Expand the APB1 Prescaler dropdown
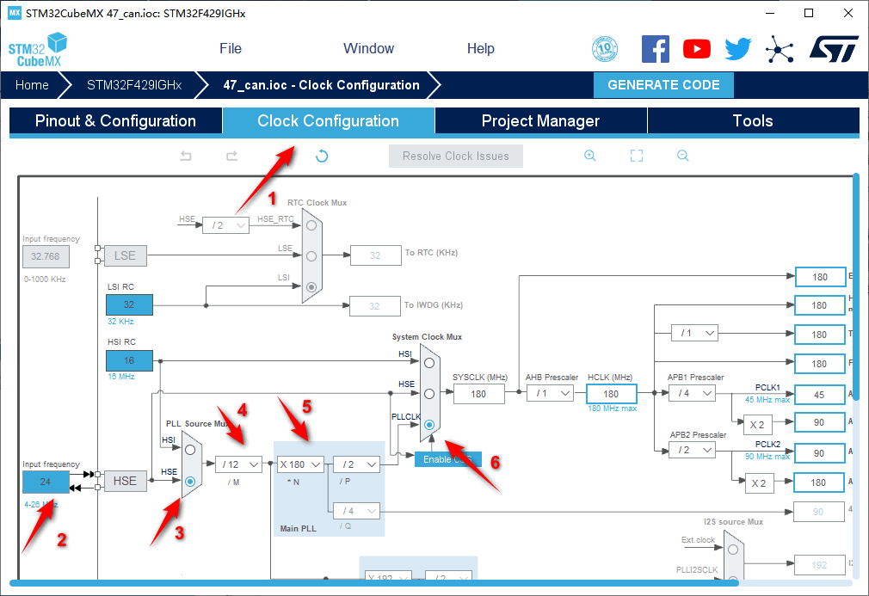 pyautogui.click(x=692, y=393)
